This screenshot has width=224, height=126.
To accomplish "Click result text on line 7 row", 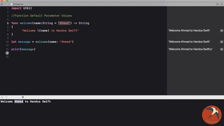I will (189, 30).
